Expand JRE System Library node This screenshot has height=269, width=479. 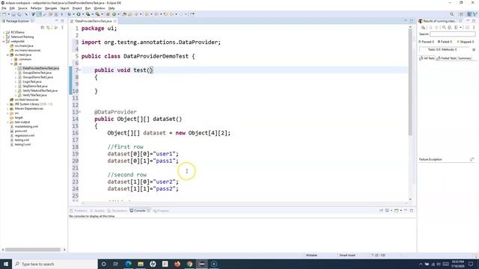click(x=7, y=104)
